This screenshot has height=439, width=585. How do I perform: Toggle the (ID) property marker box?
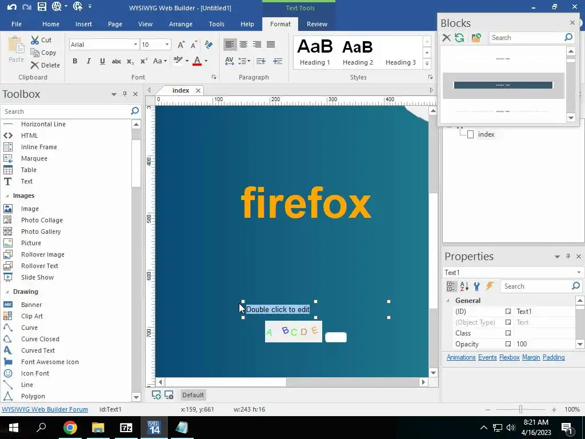(508, 312)
